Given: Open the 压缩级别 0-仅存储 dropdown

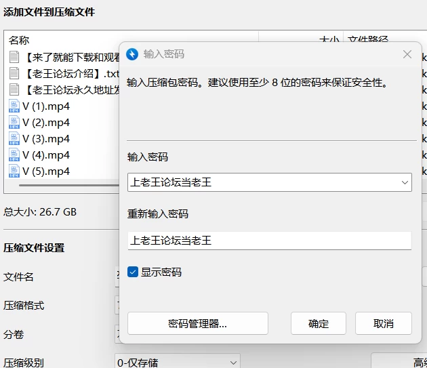Looking at the screenshot, I should (178, 363).
